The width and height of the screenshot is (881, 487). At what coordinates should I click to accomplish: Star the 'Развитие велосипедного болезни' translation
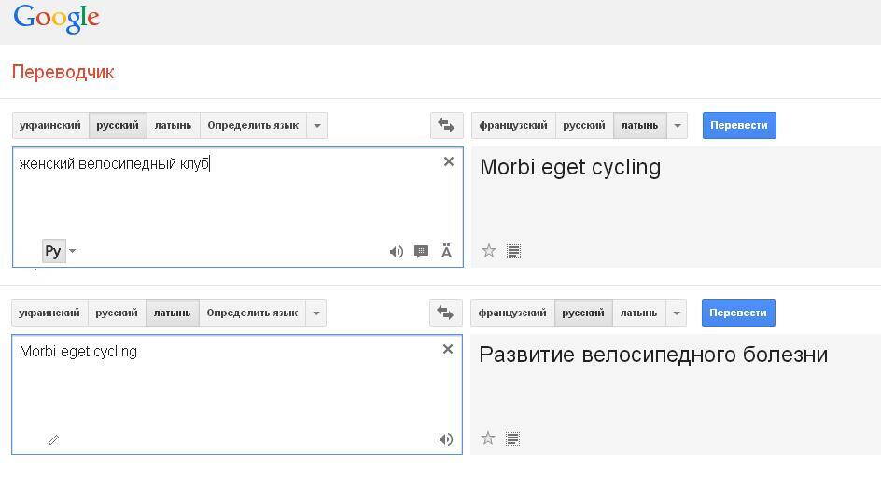coord(487,438)
